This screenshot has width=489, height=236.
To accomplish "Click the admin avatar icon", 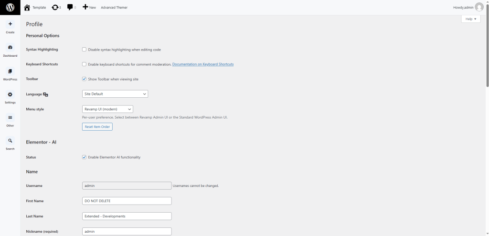I will click(479, 7).
